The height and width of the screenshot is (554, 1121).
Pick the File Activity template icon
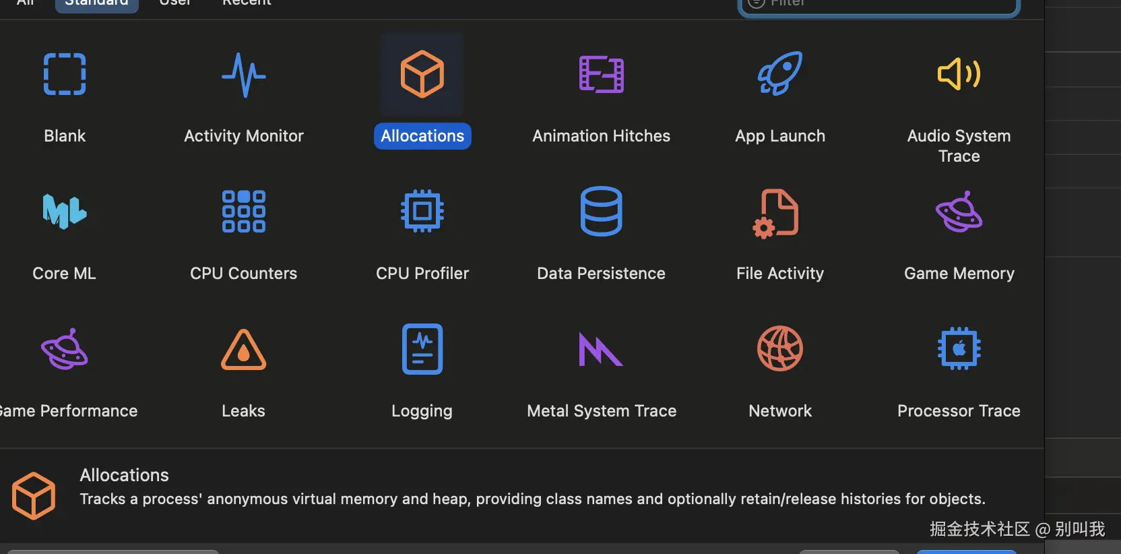point(776,214)
